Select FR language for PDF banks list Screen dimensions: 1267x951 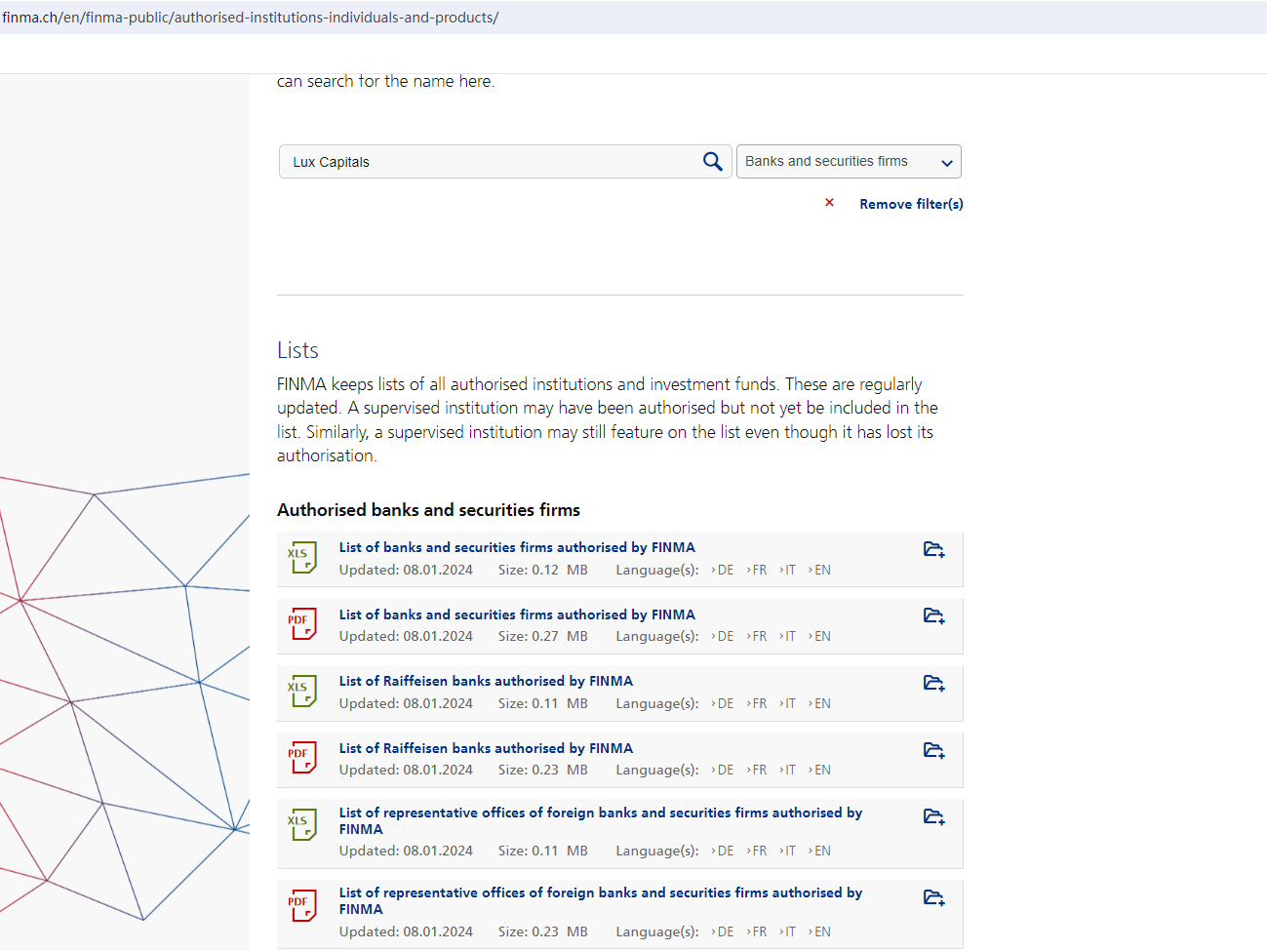[759, 637]
